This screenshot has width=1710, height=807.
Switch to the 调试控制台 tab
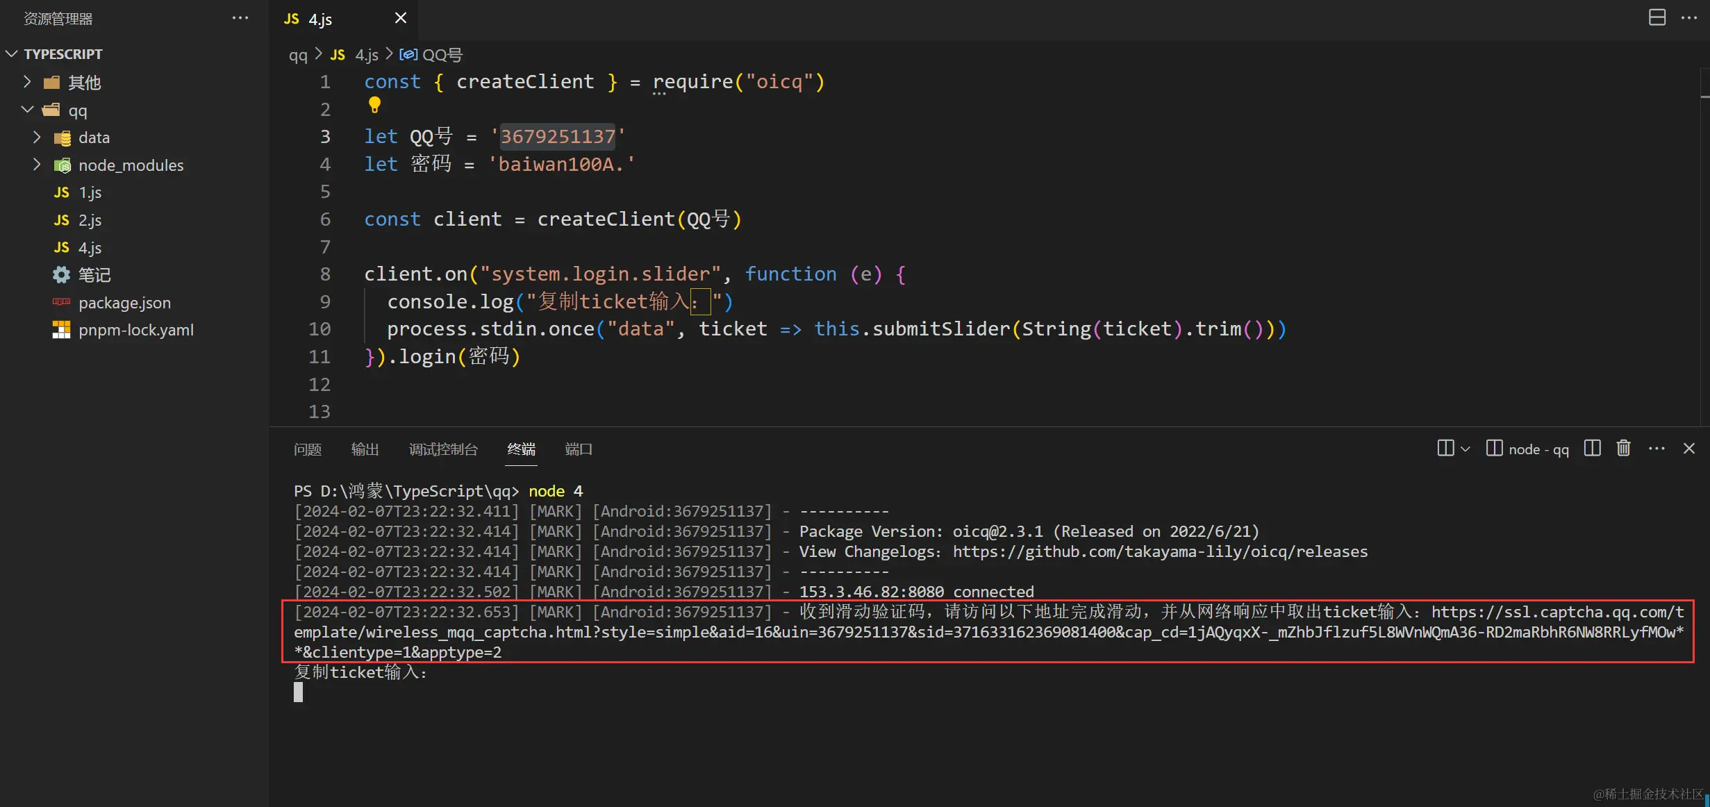tap(443, 449)
